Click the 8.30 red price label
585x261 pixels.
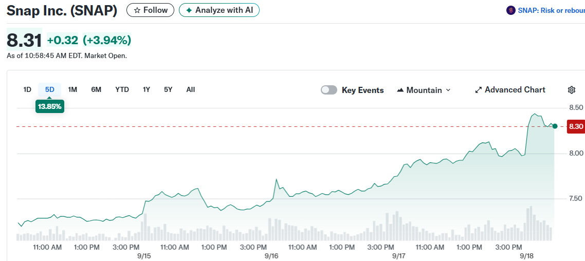pos(576,126)
